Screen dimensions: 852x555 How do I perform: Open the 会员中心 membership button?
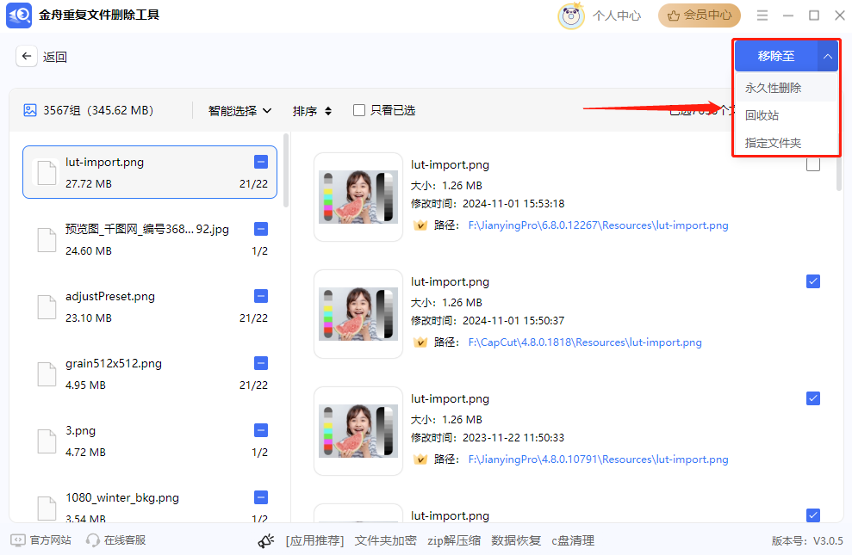699,15
